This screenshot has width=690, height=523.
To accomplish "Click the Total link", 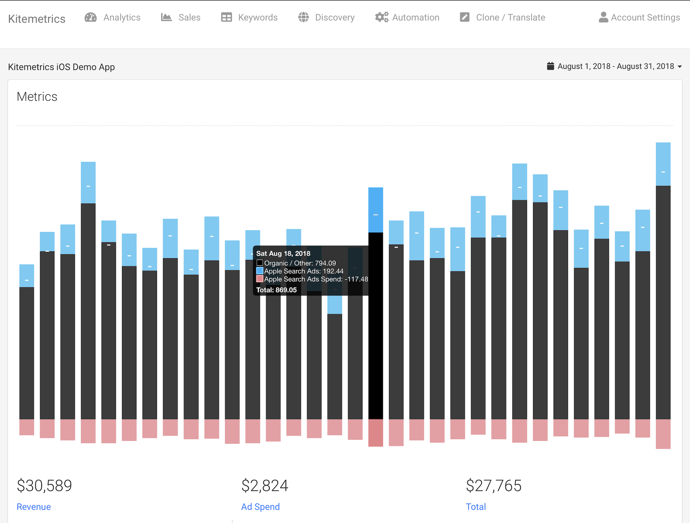I will pos(476,507).
